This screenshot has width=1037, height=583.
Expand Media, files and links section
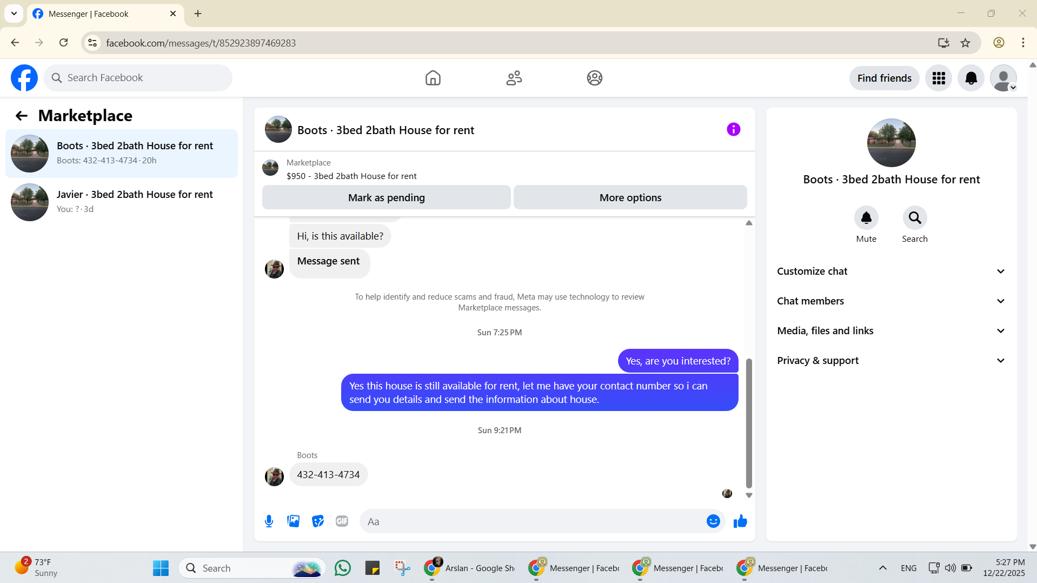pyautogui.click(x=891, y=331)
